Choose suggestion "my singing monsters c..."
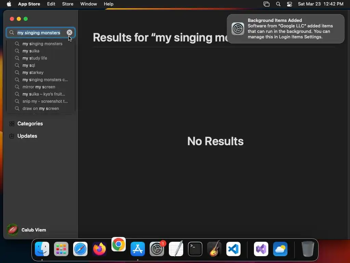 tap(41, 79)
